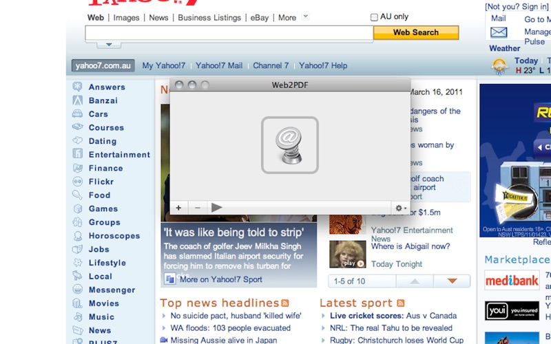Screen dimensions: 551x344
Task: Click the Music sidebar icon
Action: (x=77, y=316)
